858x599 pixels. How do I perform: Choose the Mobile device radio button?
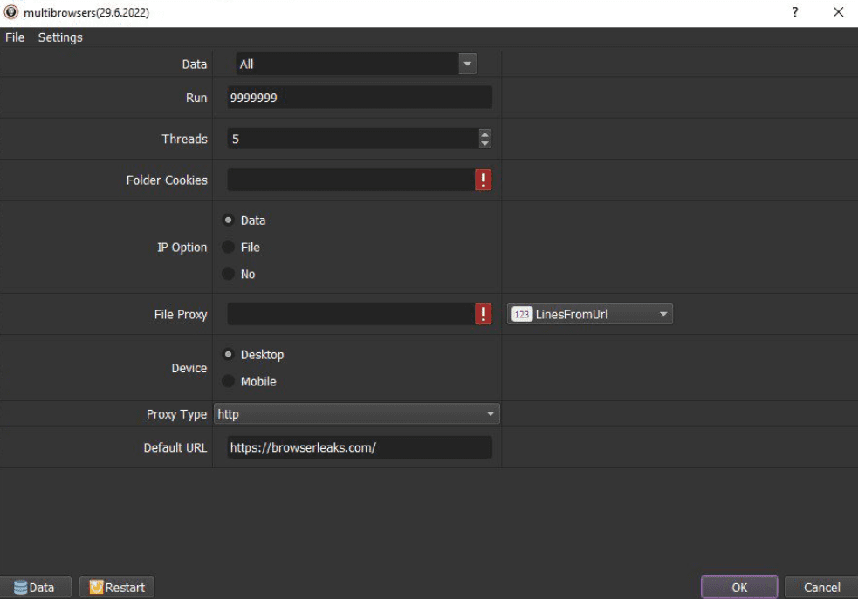click(228, 381)
